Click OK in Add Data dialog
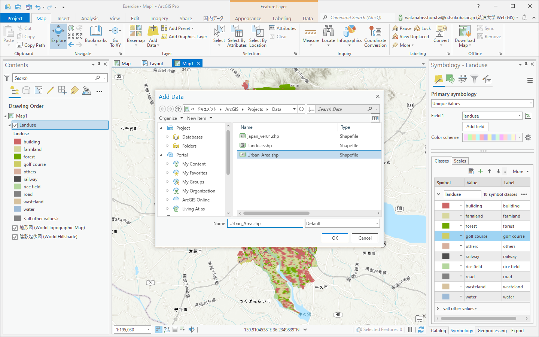 click(335, 238)
